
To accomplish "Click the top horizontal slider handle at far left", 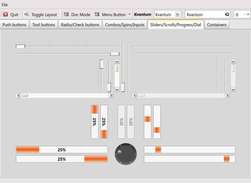I will [x=21, y=46].
